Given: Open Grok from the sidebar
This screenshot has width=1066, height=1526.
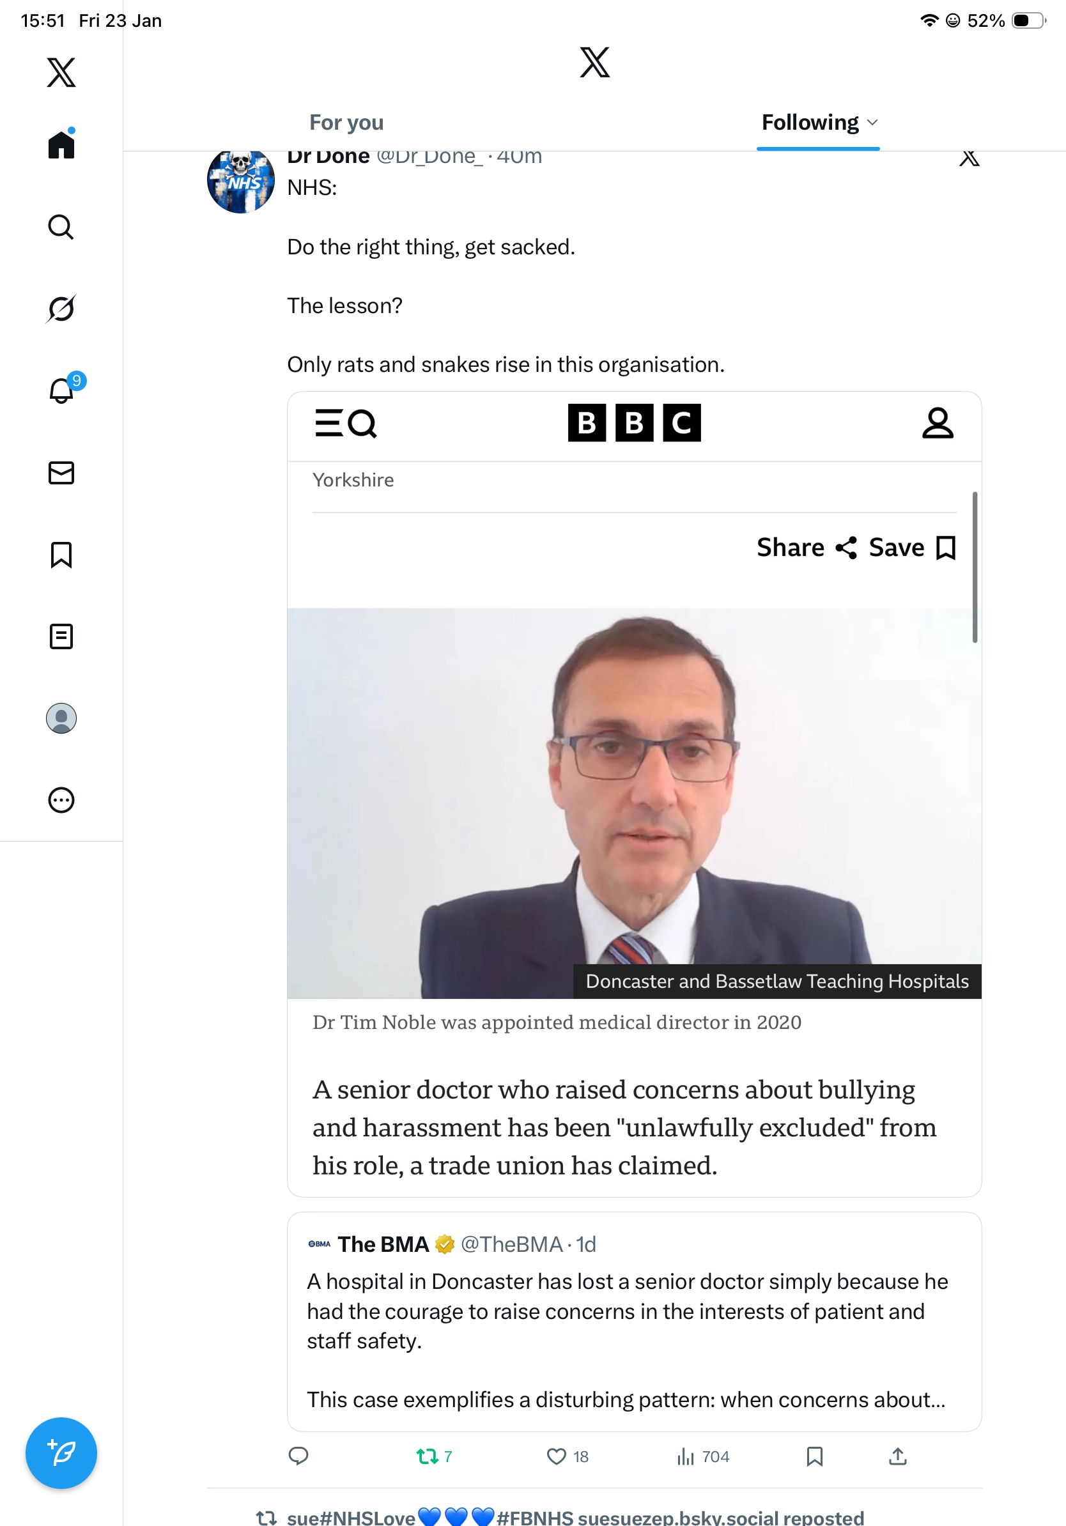Looking at the screenshot, I should [61, 309].
